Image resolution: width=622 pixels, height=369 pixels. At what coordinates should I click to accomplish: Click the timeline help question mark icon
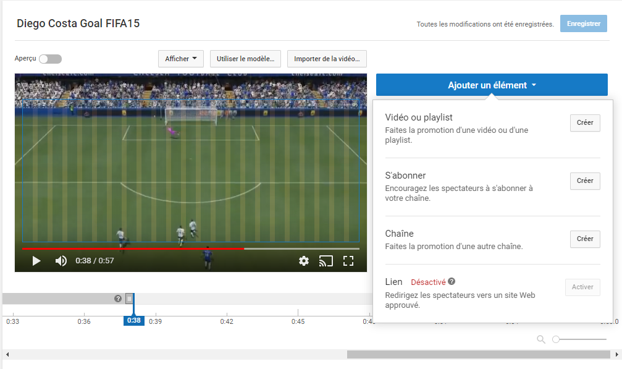click(118, 299)
